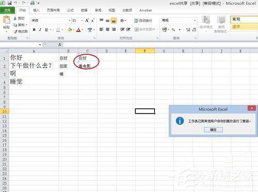
Task: Undo the last action
Action: pos(15,3)
